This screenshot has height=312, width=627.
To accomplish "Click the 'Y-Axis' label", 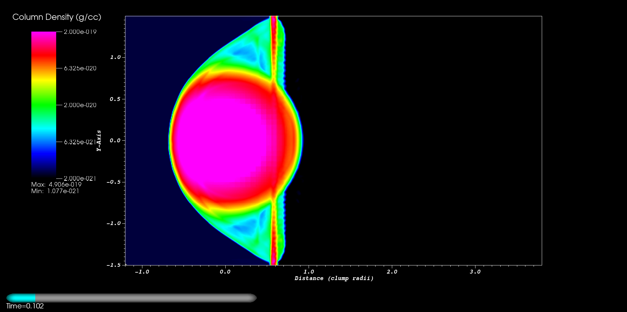I will 99,141.
